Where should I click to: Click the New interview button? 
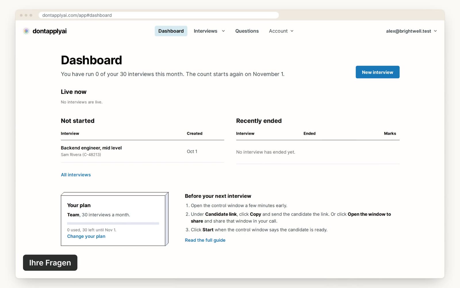[377, 72]
